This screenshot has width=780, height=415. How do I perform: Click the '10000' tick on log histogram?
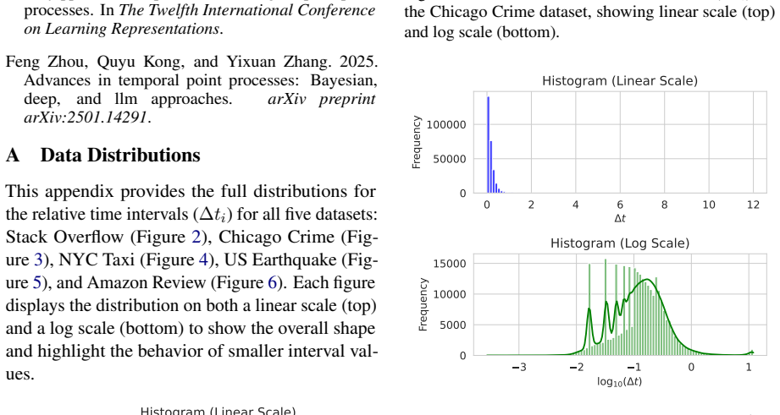[450, 294]
